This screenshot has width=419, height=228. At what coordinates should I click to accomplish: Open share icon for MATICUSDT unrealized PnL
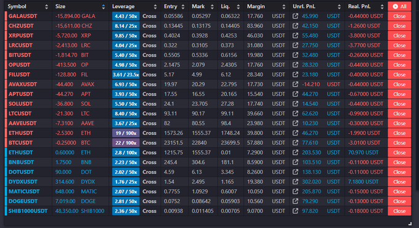tap(295, 192)
